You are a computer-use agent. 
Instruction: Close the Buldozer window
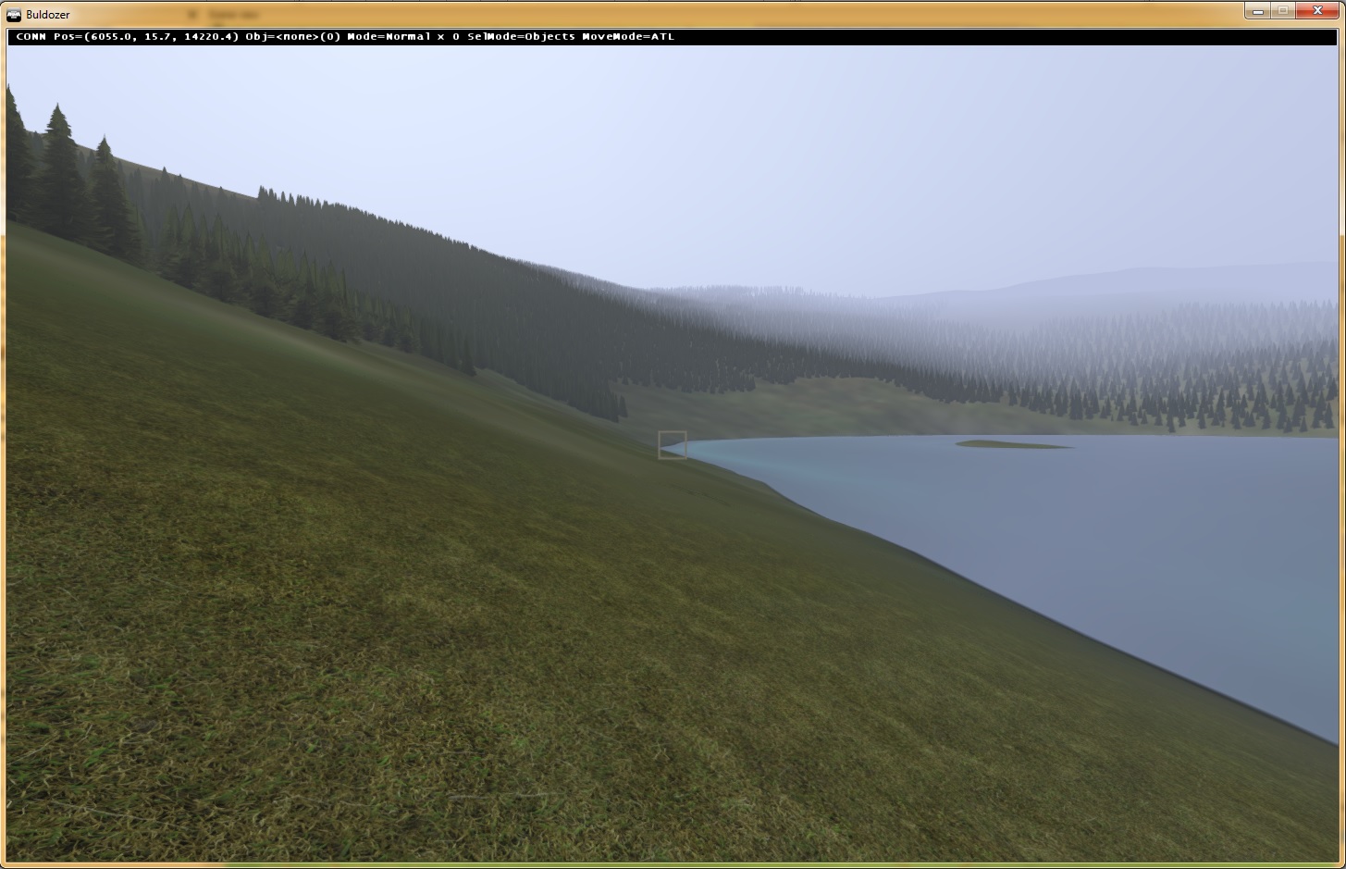[x=1319, y=11]
